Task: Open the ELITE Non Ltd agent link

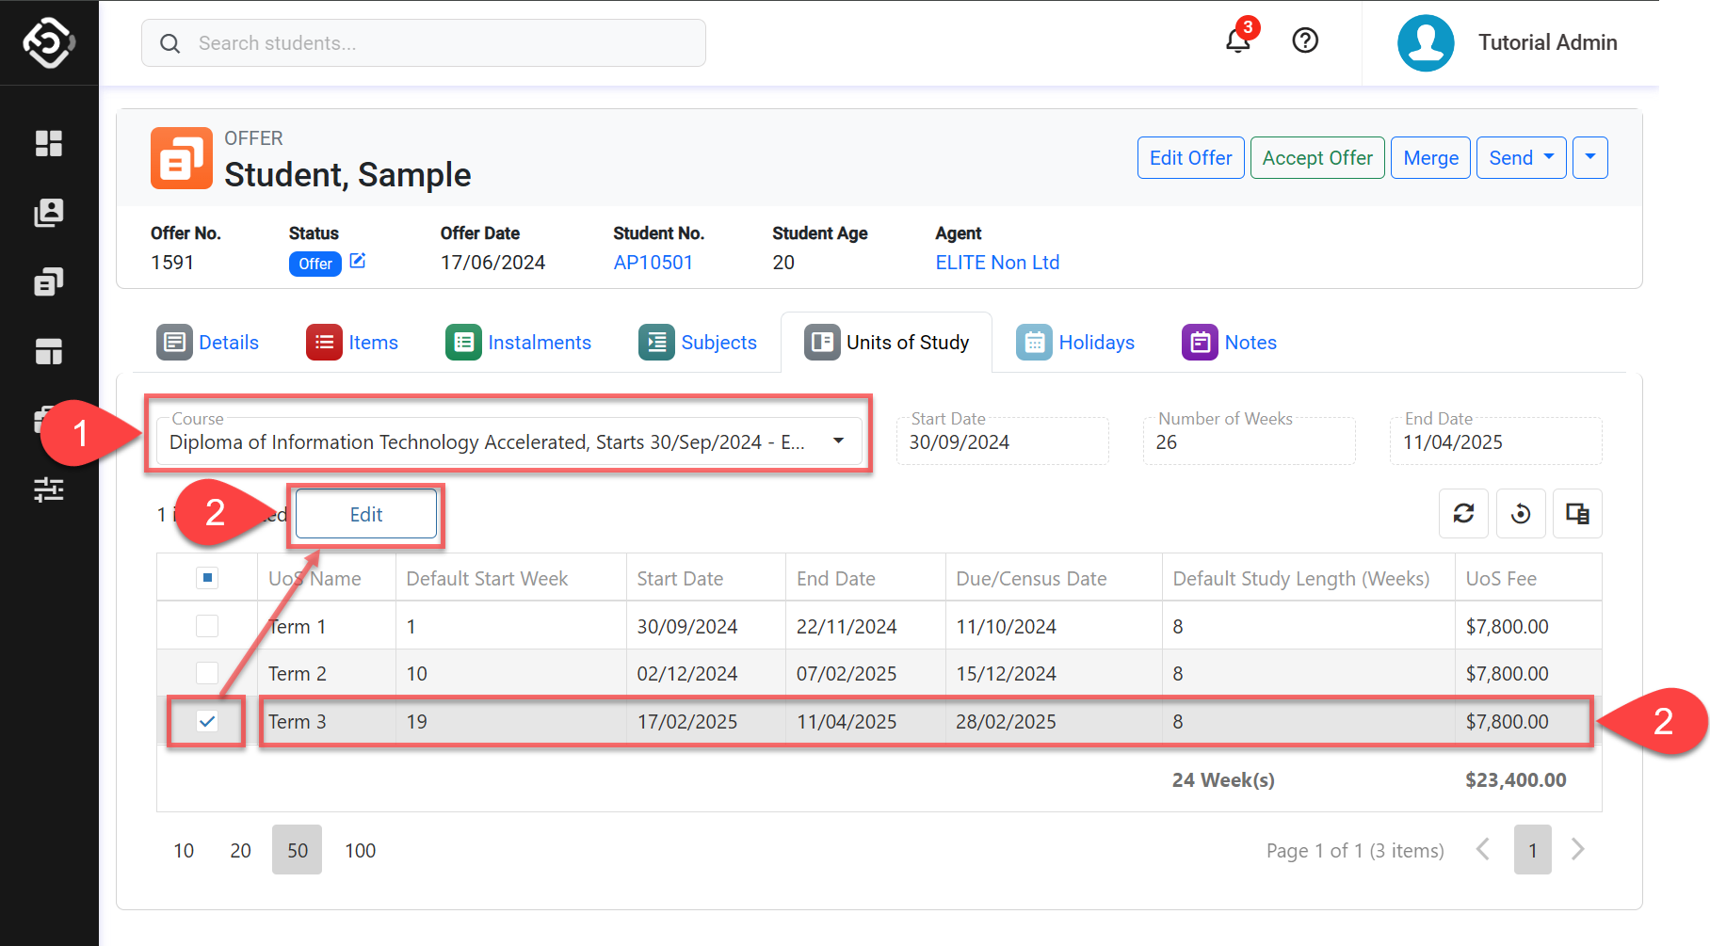Action: [x=997, y=263]
